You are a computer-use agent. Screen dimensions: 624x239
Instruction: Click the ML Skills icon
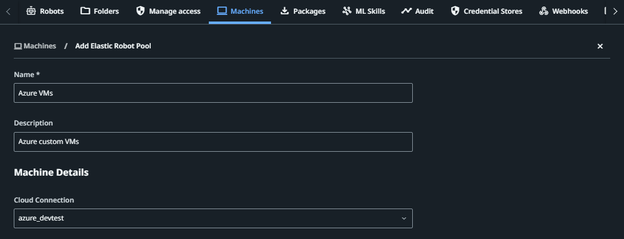(346, 11)
